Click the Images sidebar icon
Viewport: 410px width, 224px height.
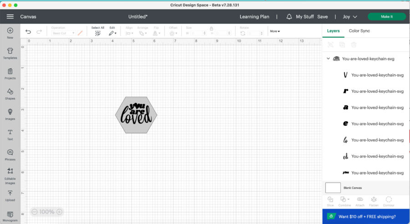coord(10,114)
